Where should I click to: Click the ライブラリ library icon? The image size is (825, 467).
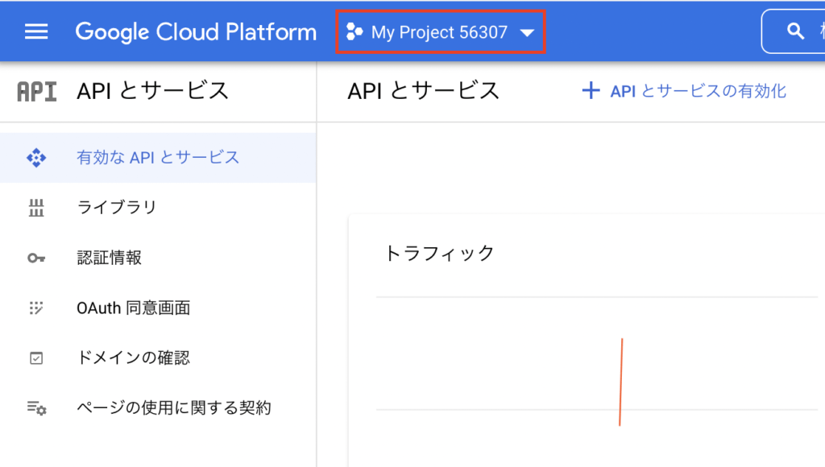(36, 209)
